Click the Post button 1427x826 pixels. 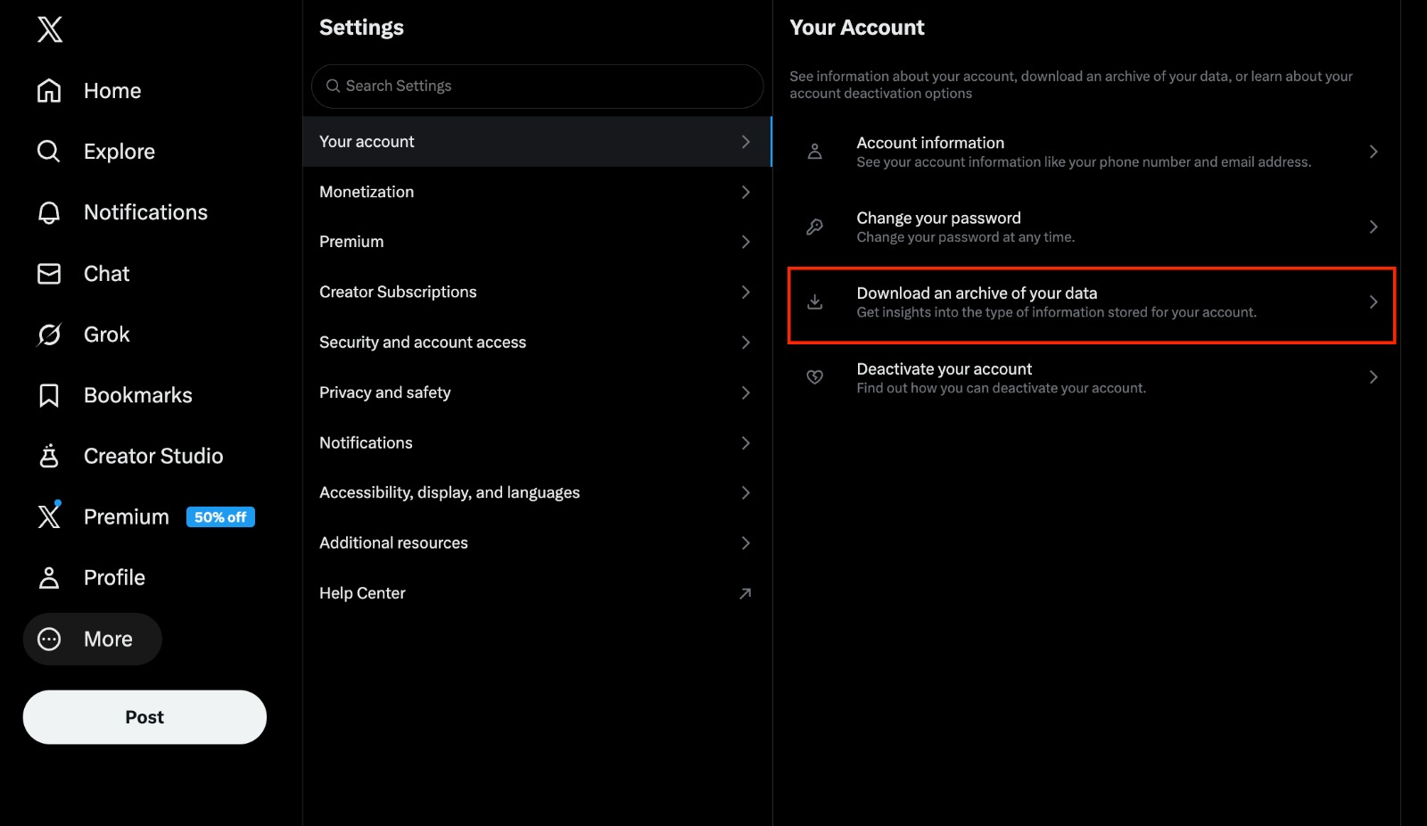click(x=144, y=716)
